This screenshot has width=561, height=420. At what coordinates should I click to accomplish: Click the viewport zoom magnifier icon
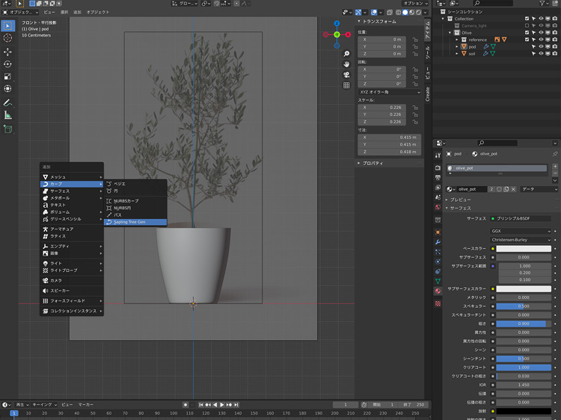pyautogui.click(x=347, y=55)
